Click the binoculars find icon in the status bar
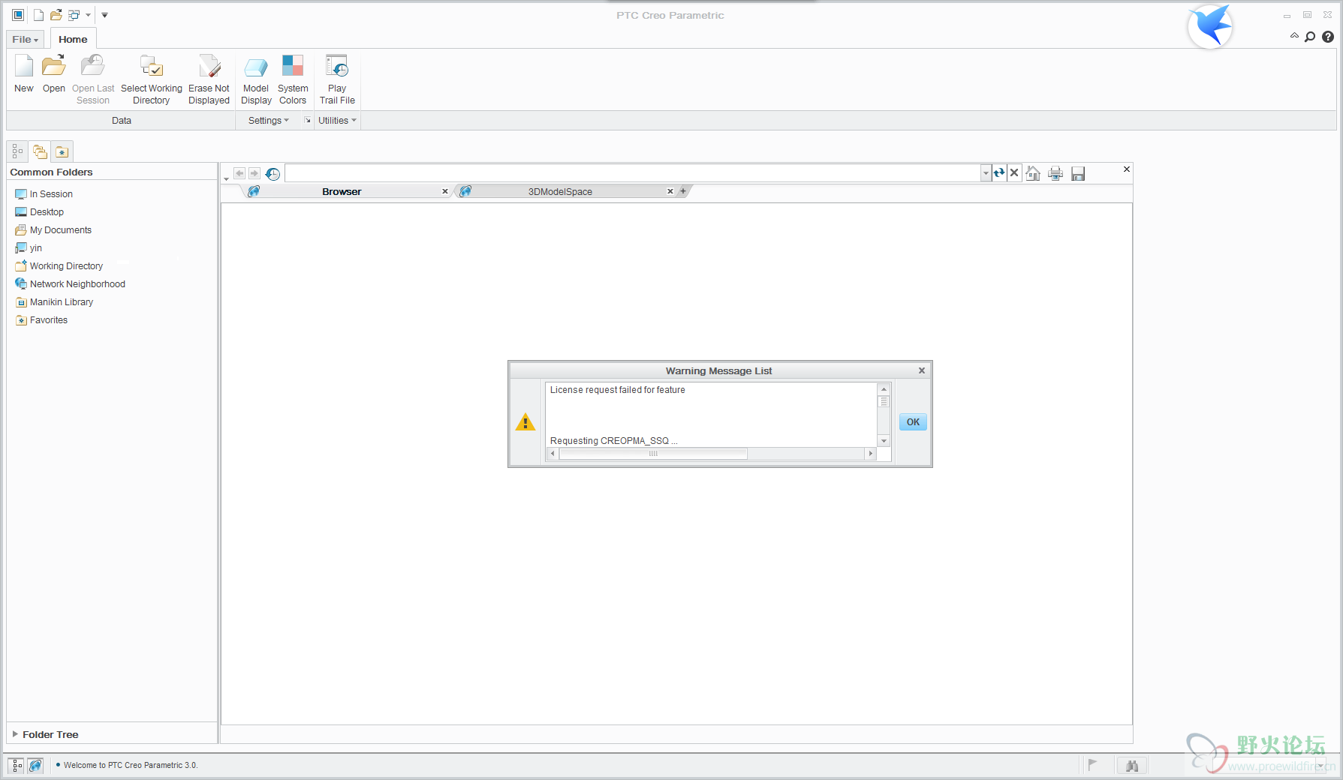1343x780 pixels. (1132, 766)
